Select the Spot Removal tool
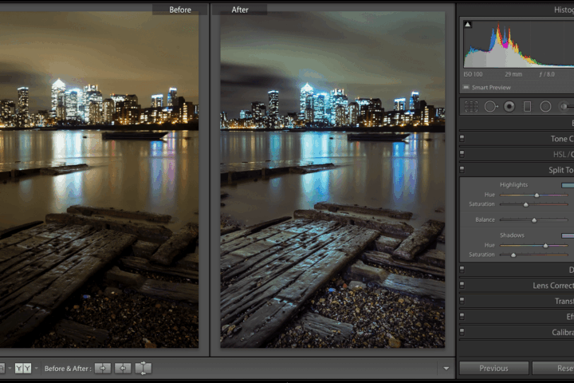Screen dimensions: 574x383 point(491,107)
